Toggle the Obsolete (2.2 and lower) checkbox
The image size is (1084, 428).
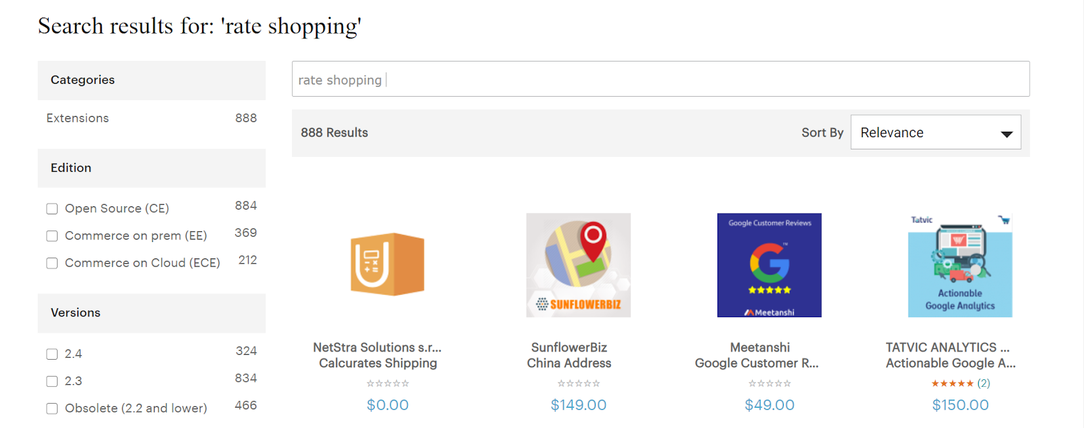pos(52,408)
